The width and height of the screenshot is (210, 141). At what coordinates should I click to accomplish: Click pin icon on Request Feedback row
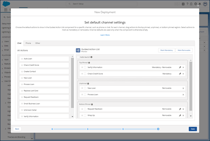[x=180, y=109]
